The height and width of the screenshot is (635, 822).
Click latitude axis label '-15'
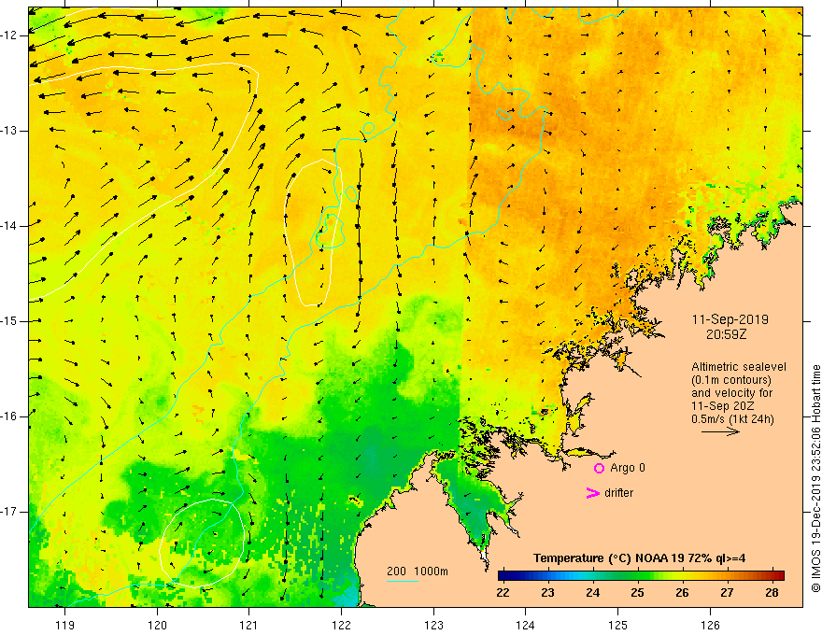(10, 321)
